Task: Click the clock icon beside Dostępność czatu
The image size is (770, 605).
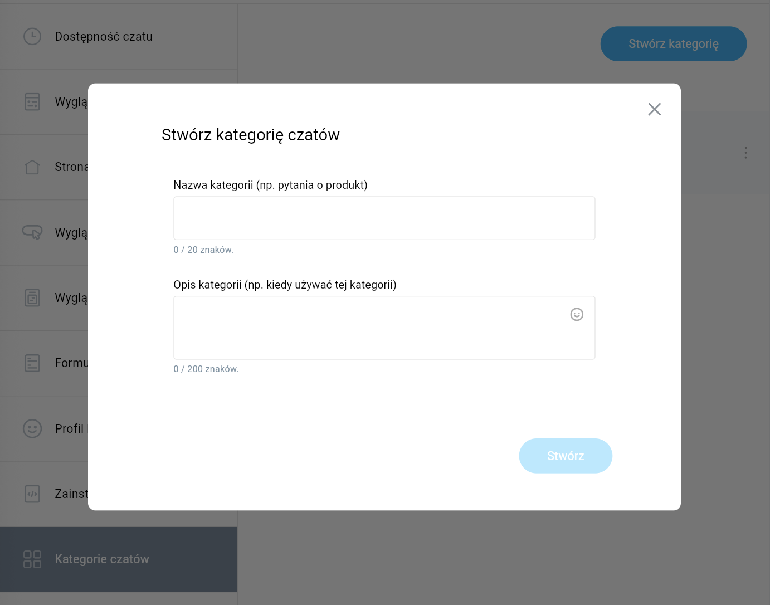Action: (32, 37)
